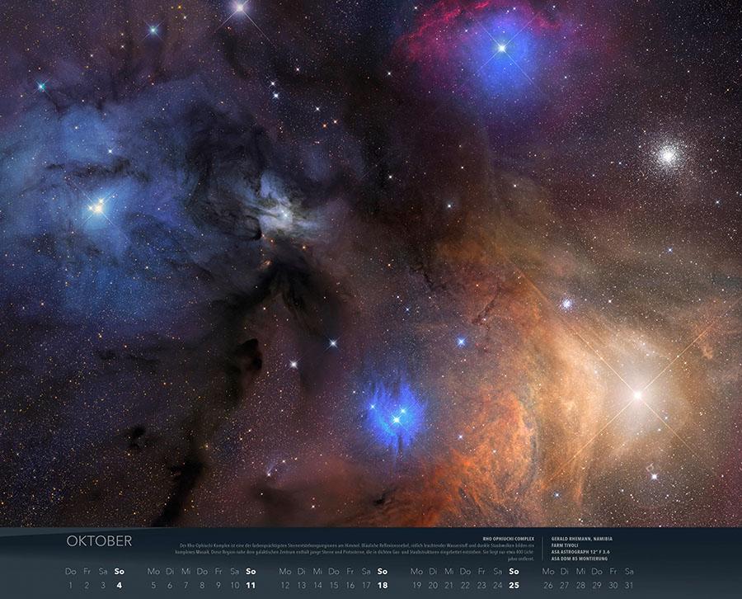Click date 31 at the calendar end
This screenshot has width=742, height=599.
629,585
